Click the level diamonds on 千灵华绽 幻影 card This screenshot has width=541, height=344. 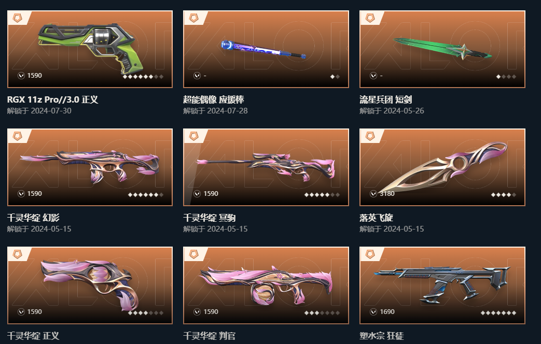click(x=146, y=195)
